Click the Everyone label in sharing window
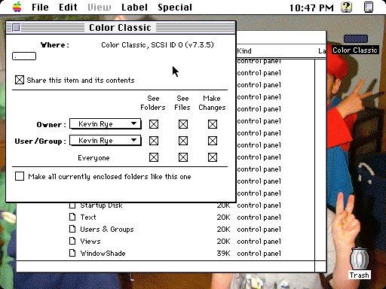Image resolution: width=386 pixels, height=289 pixels. point(93,158)
